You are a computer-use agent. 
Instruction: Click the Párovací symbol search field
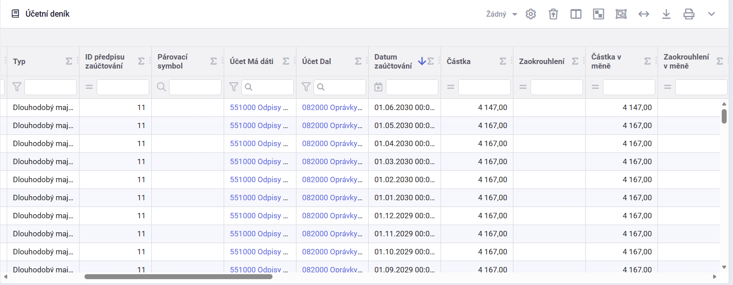click(195, 87)
